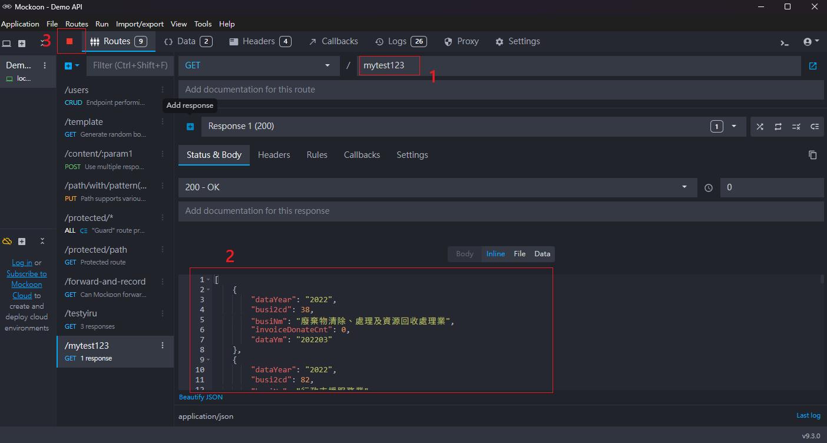The height and width of the screenshot is (443, 827).
Task: Collapse JSON line 1 fold arrow
Action: pyautogui.click(x=208, y=280)
